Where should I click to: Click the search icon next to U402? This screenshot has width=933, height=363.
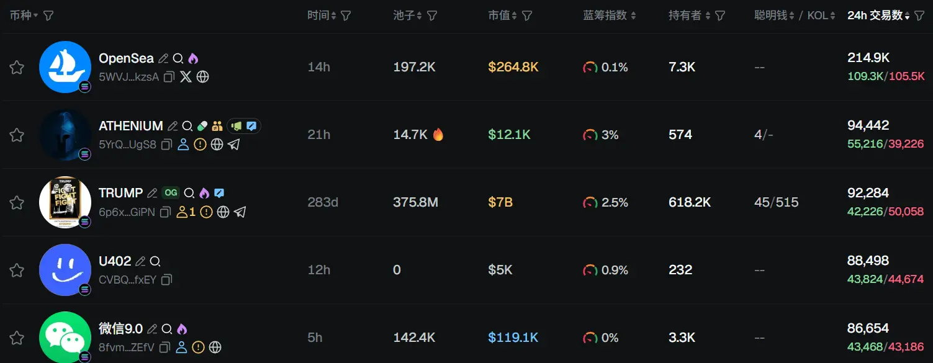coord(155,261)
